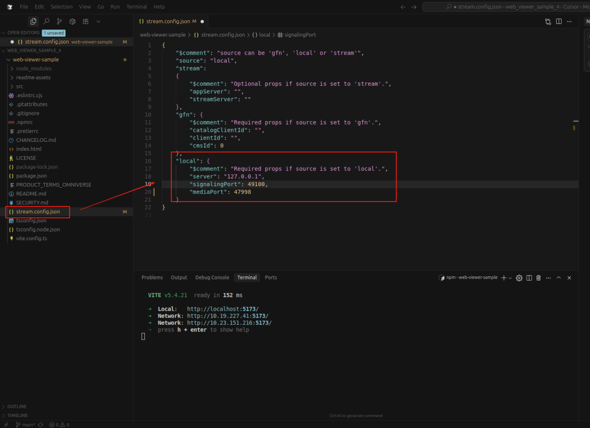Open terminal settings gear icon
This screenshot has height=428, width=590.
pos(520,277)
